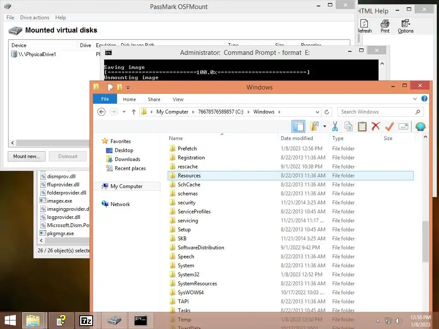The width and height of the screenshot is (439, 329).
Task: Select the System32 folder
Action: coord(290,275)
